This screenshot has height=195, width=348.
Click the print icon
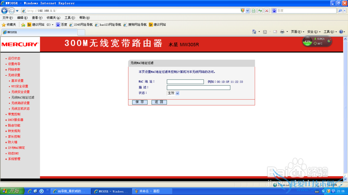pyautogui.click(x=282, y=32)
